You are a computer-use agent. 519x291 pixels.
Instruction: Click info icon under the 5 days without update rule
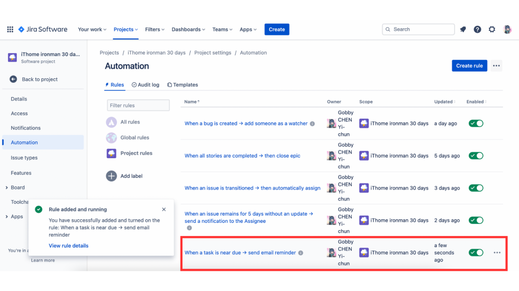(x=189, y=228)
